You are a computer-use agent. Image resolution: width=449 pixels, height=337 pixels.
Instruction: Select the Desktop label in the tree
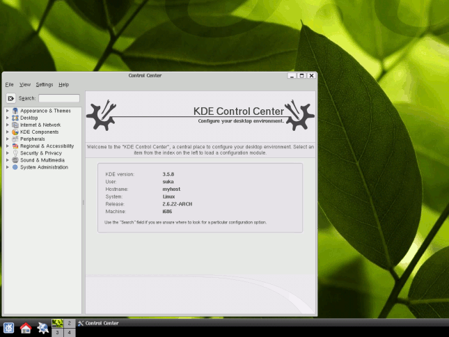point(29,118)
